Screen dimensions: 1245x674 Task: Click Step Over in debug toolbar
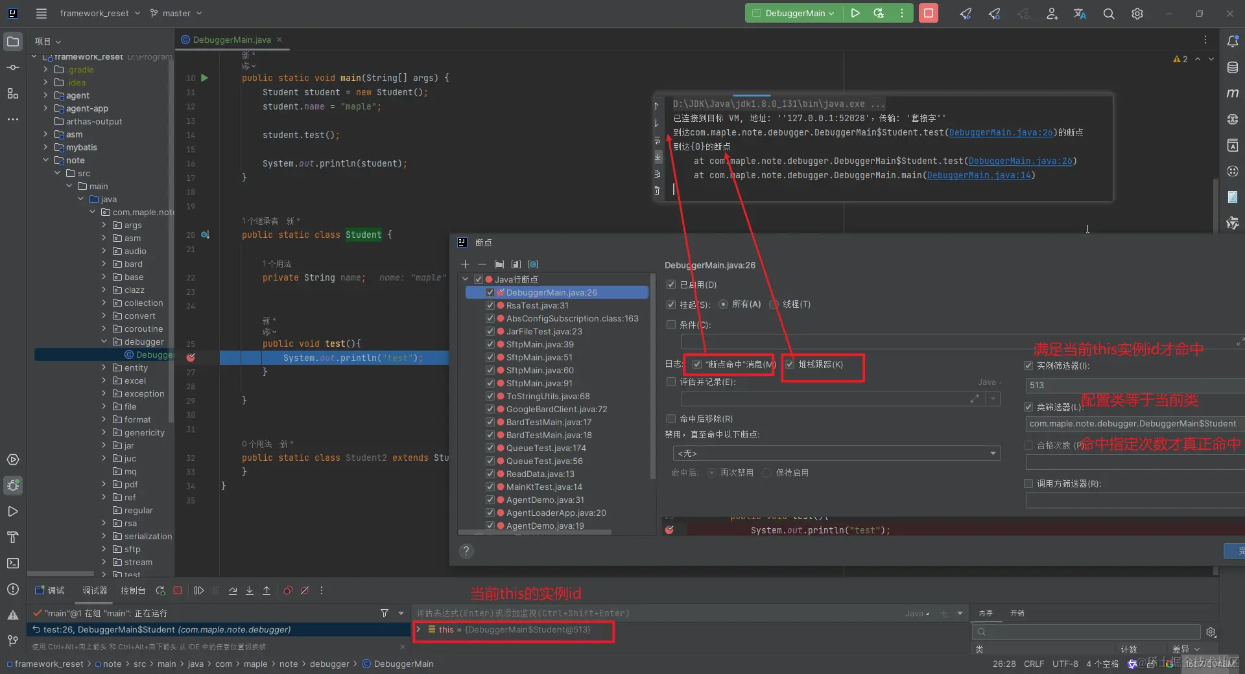[233, 590]
